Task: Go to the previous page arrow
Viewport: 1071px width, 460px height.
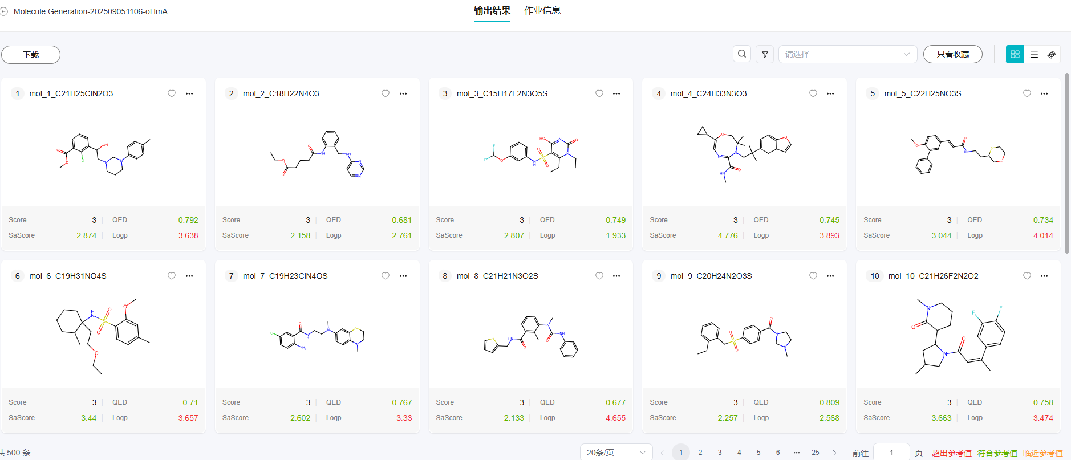Action: [x=662, y=453]
